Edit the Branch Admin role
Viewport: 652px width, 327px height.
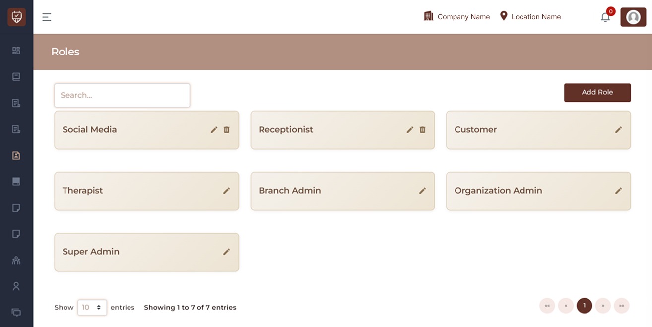[x=422, y=191]
